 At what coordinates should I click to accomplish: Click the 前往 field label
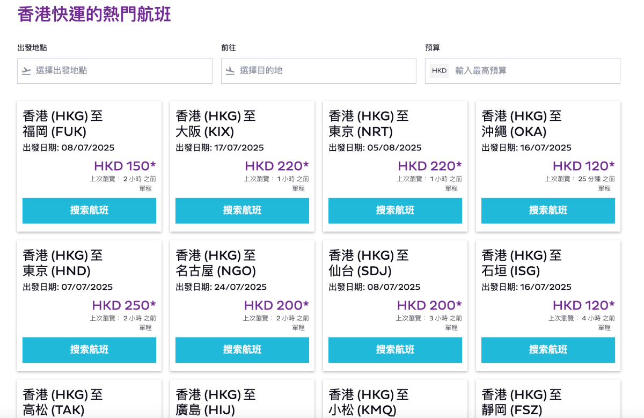[x=229, y=48]
